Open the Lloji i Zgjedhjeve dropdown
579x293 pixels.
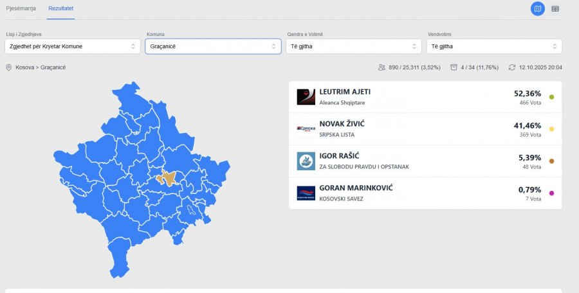click(x=71, y=46)
